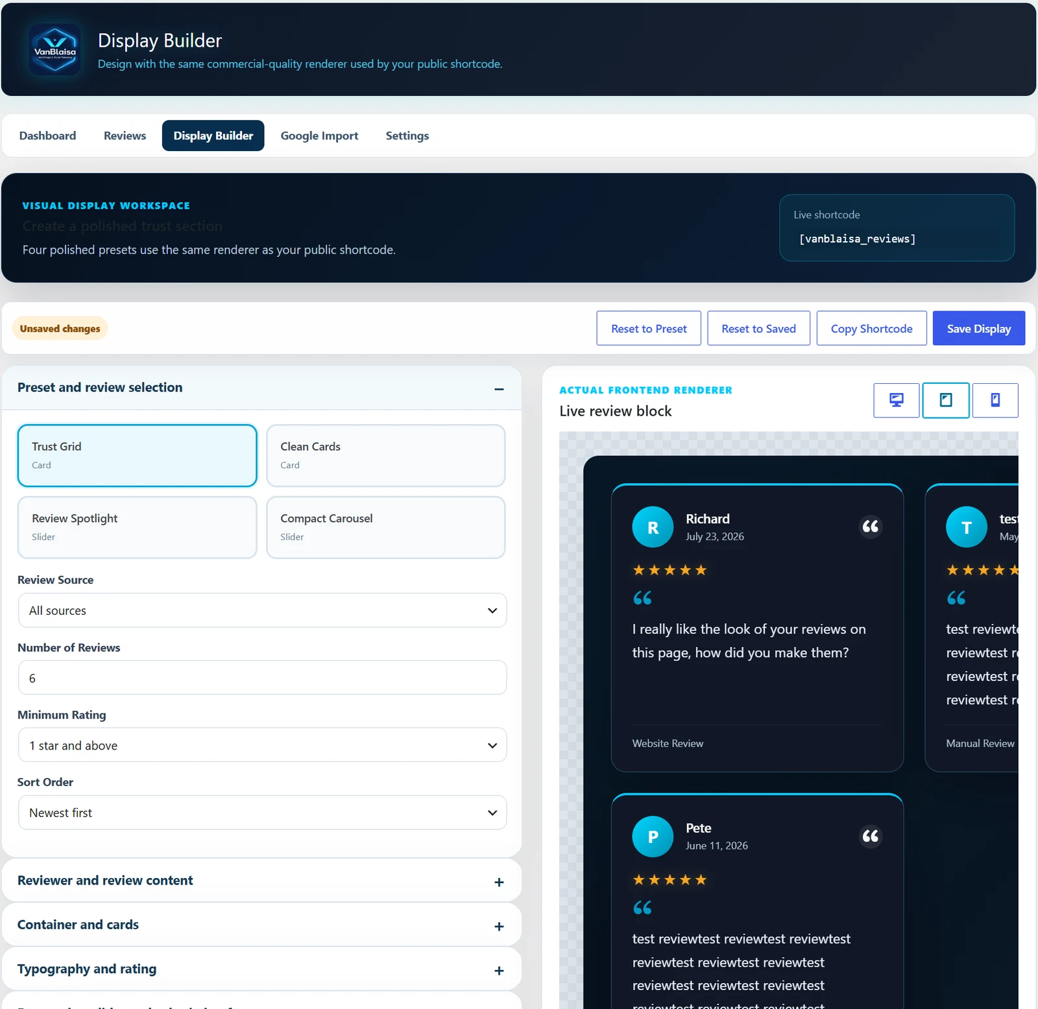Open the Review Source dropdown
The width and height of the screenshot is (1038, 1009).
point(262,610)
